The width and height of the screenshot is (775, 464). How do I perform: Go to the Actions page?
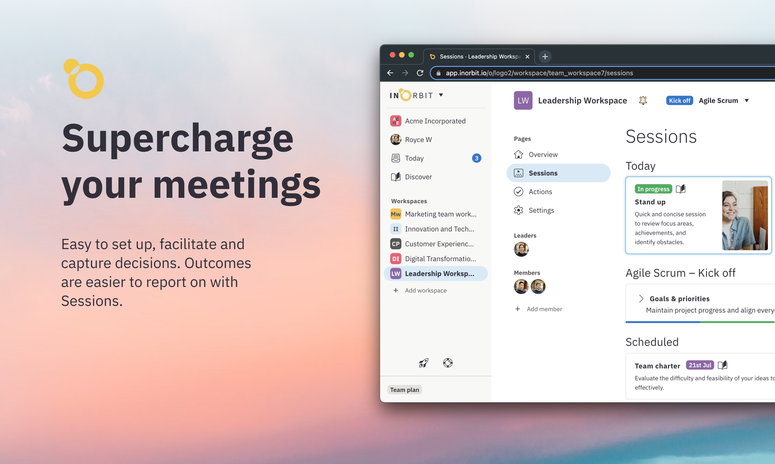coord(558,192)
